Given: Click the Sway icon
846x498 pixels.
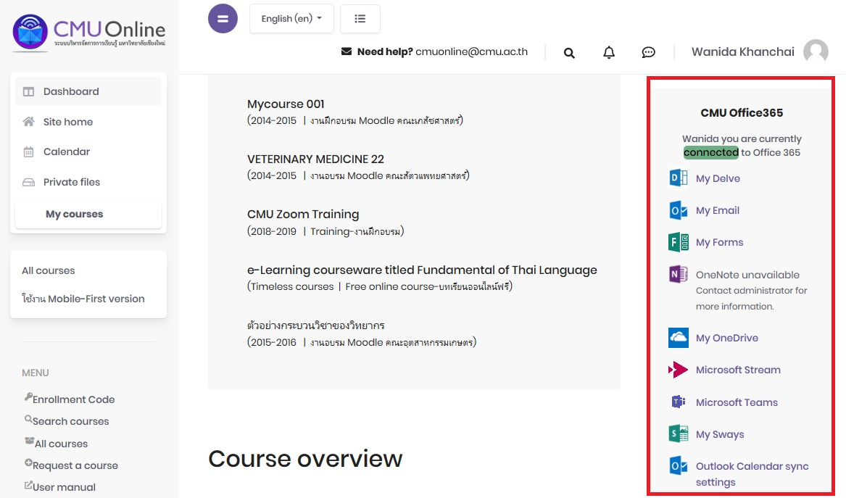Looking at the screenshot, I should point(679,433).
